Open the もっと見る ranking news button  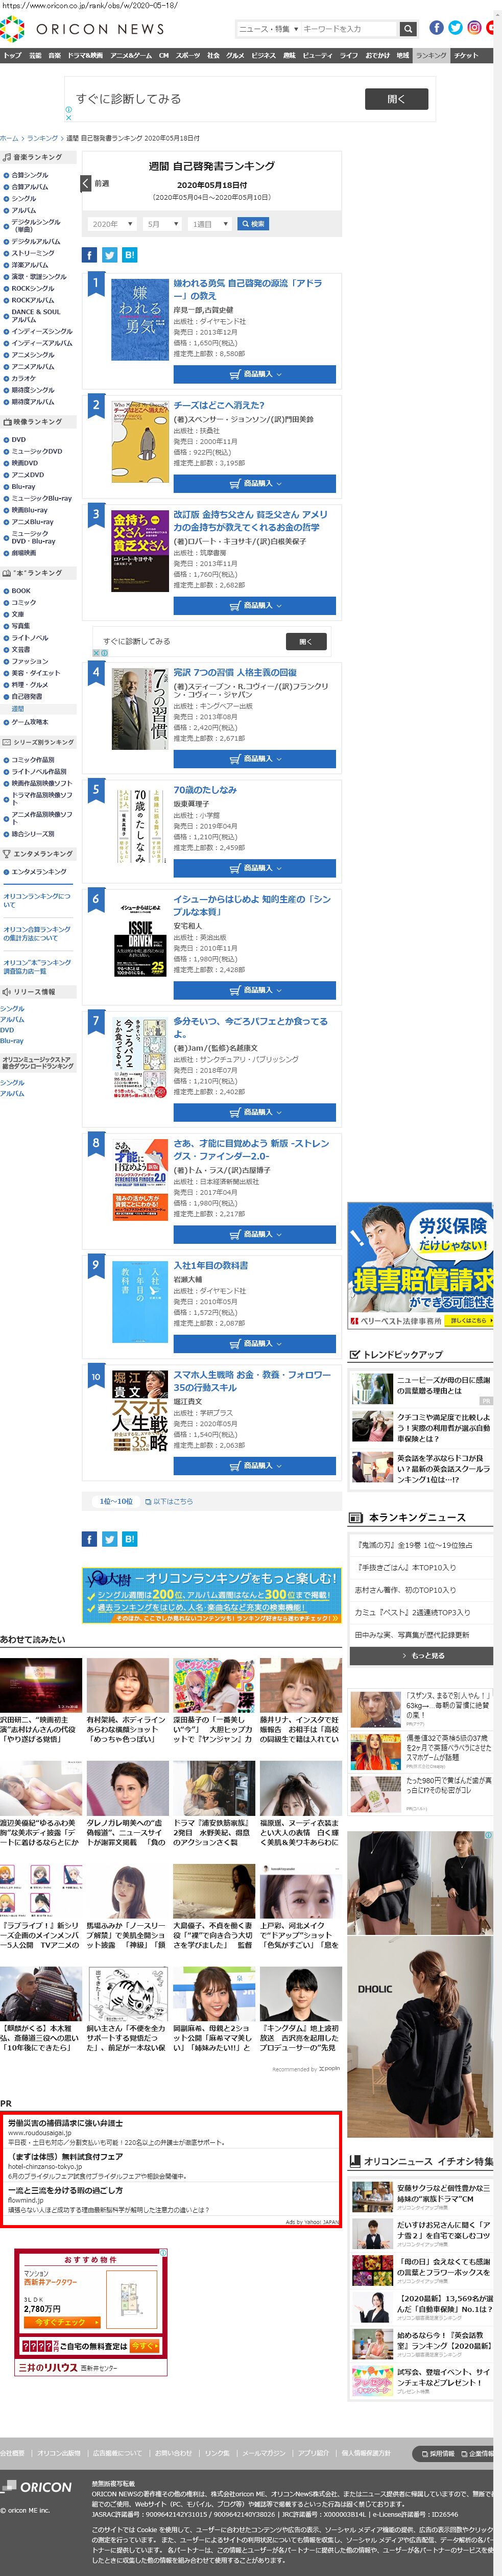[421, 1655]
